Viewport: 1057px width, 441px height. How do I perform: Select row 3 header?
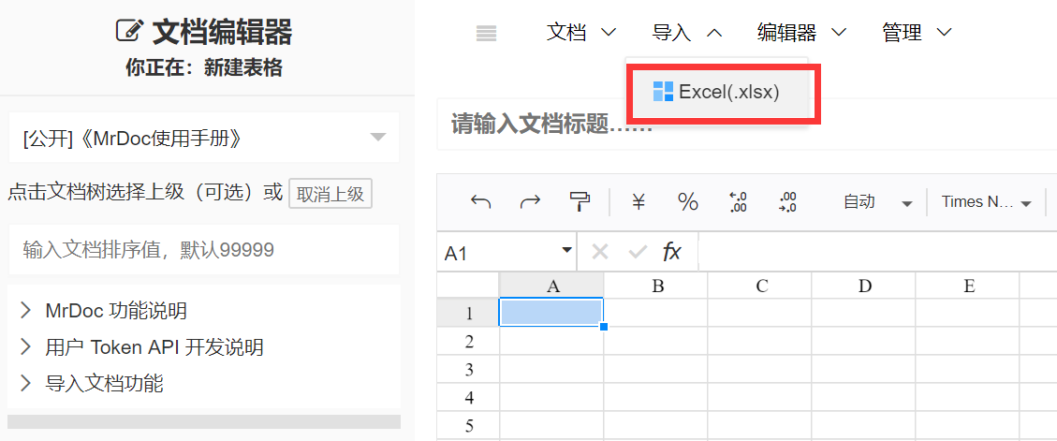coord(468,370)
